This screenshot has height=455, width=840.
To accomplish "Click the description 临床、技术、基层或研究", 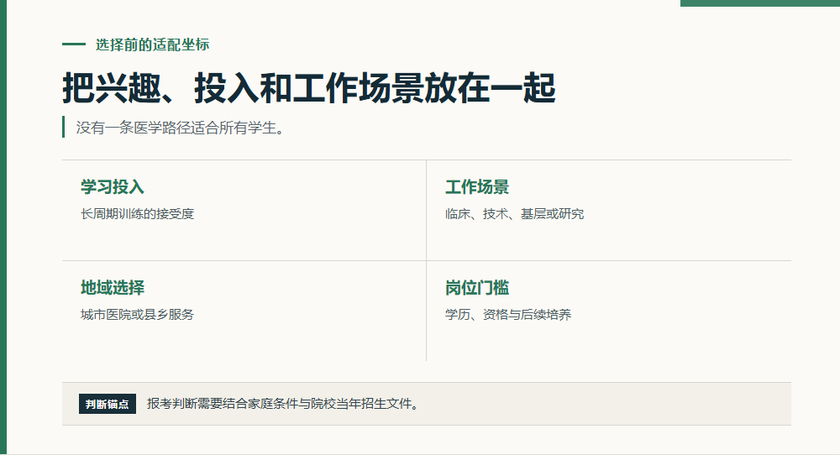I will (x=514, y=214).
